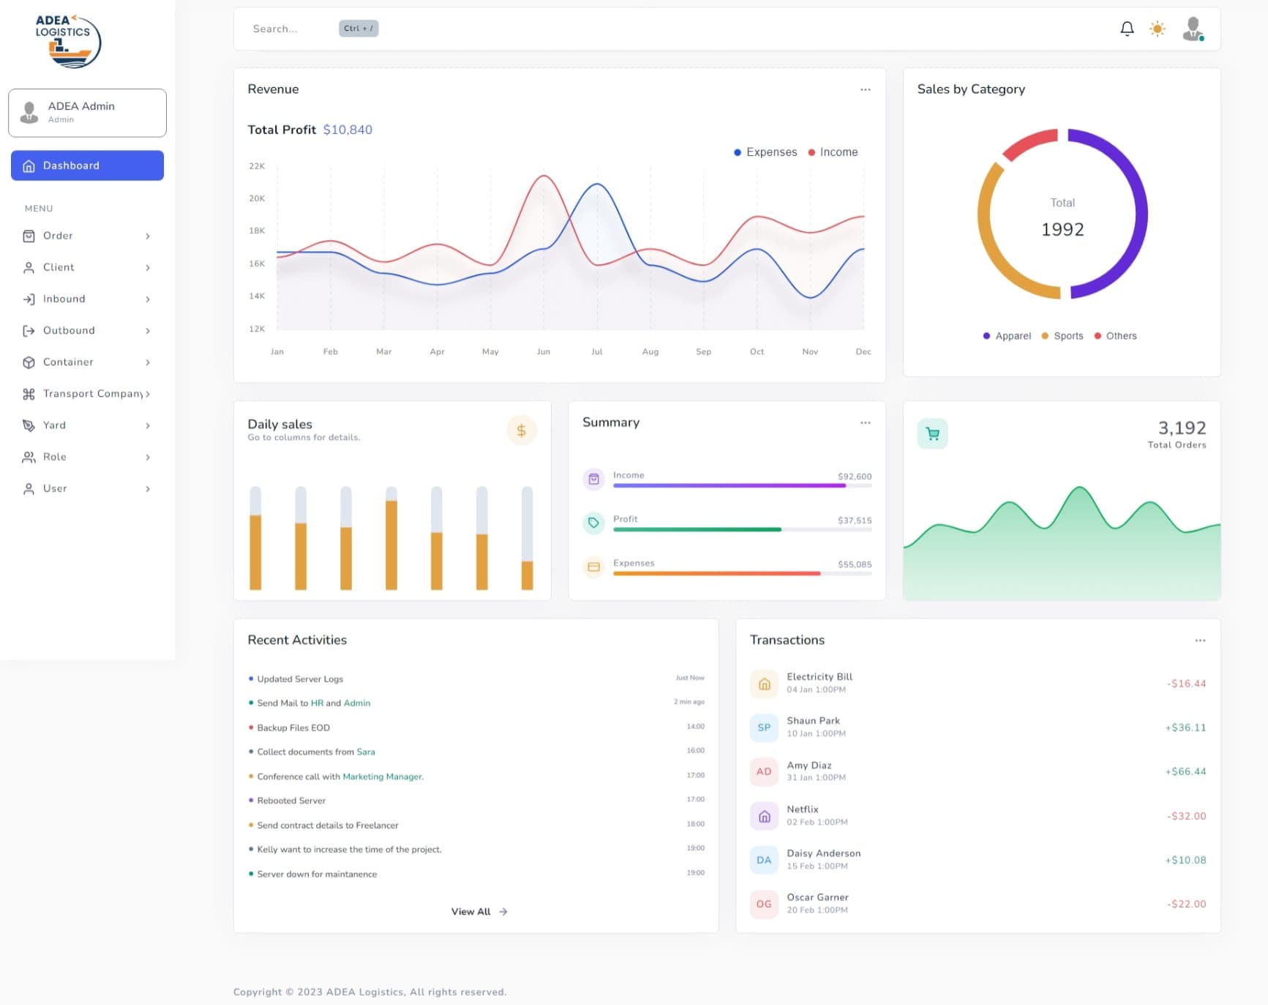This screenshot has height=1005, width=1268.
Task: Click the Electricity Bill home icon
Action: point(764,684)
